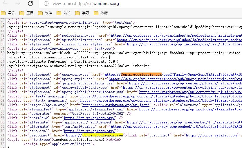
Task: Open the fonts.gstatic.com preconnect link
Action: click(x=211, y=135)
